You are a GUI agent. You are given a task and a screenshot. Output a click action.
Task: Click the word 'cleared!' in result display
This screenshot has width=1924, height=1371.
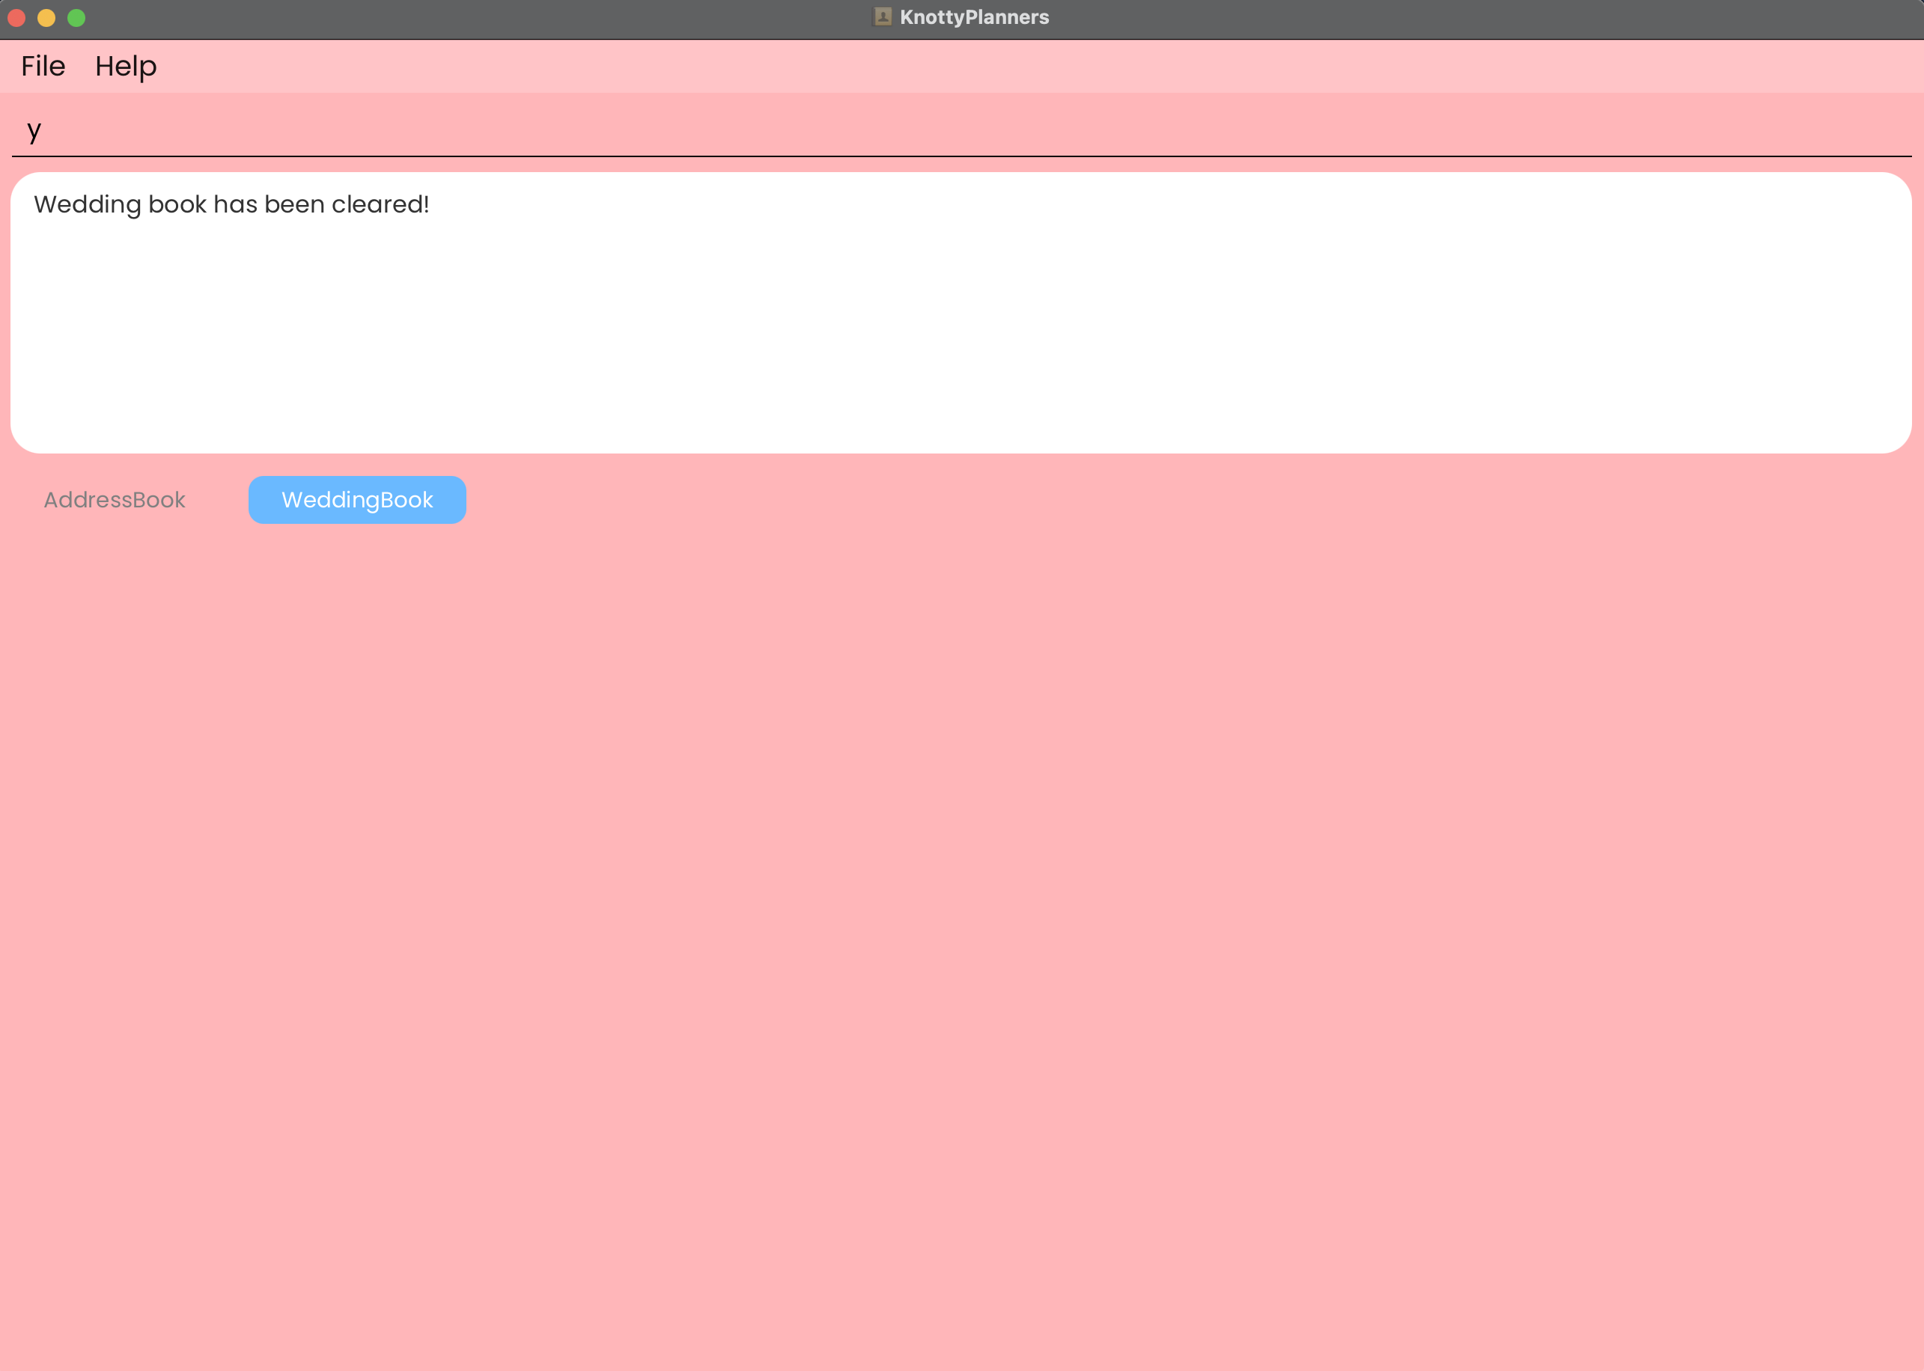pos(380,204)
